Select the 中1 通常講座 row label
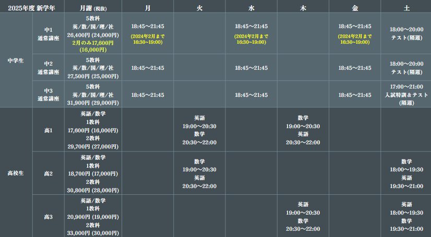Viewport: 431px width, 237px height. (x=48, y=34)
